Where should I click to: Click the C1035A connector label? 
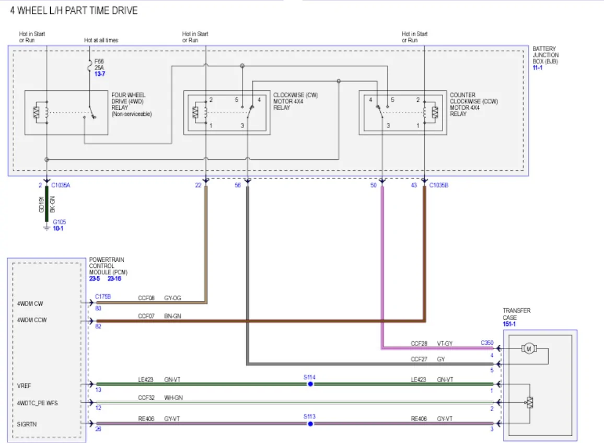pyautogui.click(x=61, y=185)
